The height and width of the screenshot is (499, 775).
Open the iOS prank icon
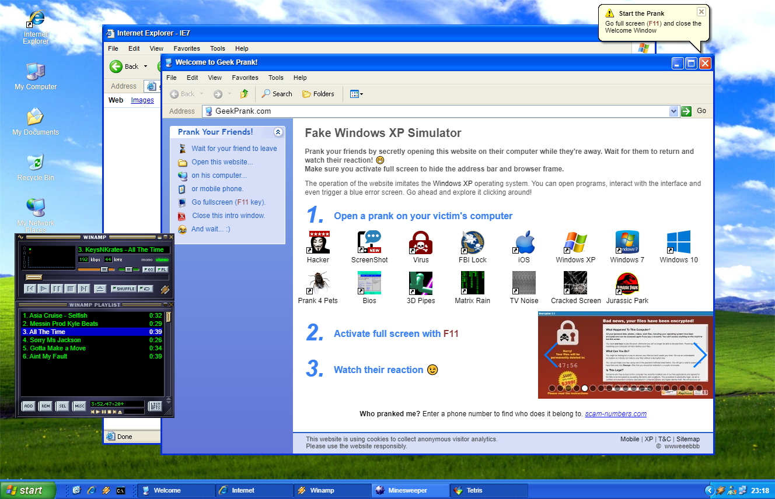(x=524, y=247)
